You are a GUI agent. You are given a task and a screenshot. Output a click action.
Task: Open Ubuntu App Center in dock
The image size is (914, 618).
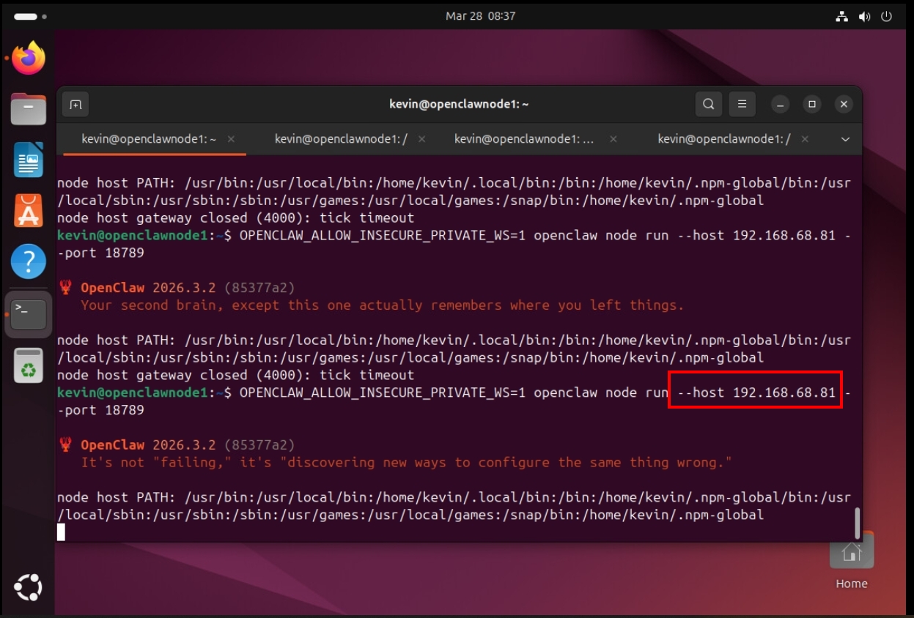[x=29, y=210]
